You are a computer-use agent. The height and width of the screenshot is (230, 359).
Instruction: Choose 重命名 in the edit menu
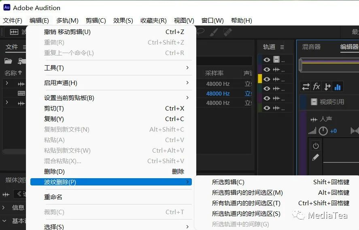pyautogui.click(x=111, y=197)
